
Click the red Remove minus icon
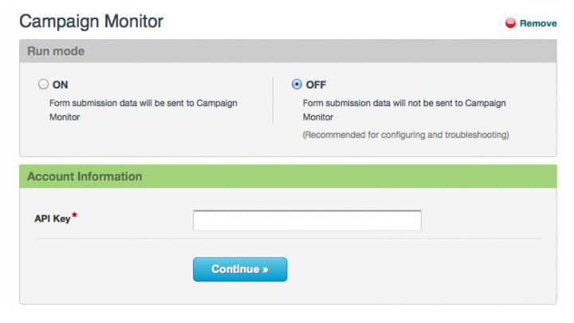tap(510, 23)
